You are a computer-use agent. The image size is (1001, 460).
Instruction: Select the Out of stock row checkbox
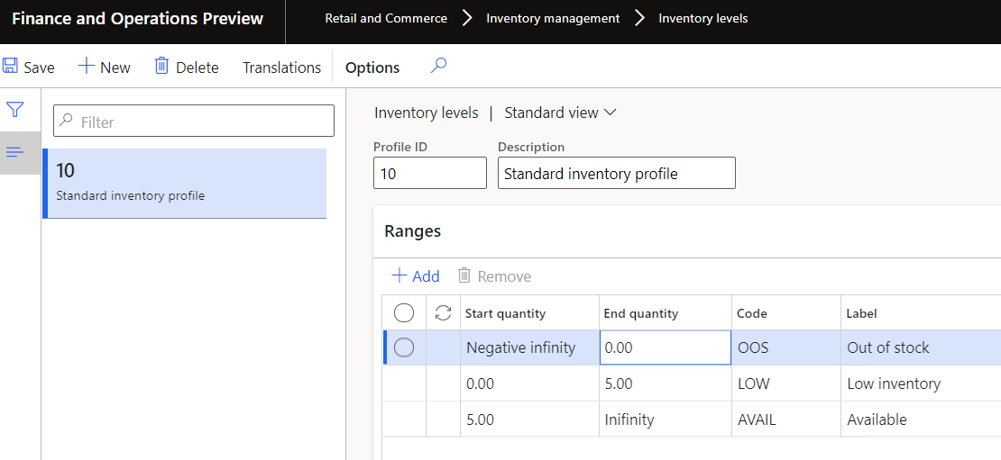[x=404, y=347]
